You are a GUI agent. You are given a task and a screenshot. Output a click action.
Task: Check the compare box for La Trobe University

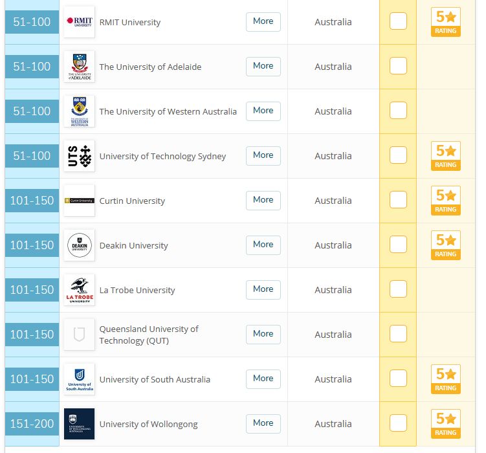(x=398, y=289)
